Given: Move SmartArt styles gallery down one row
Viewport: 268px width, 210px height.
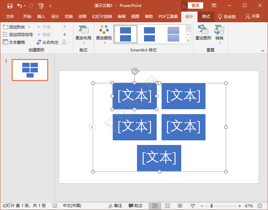Looking at the screenshot, I should (x=188, y=35).
